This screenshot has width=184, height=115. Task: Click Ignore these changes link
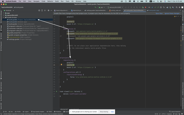click(172, 14)
